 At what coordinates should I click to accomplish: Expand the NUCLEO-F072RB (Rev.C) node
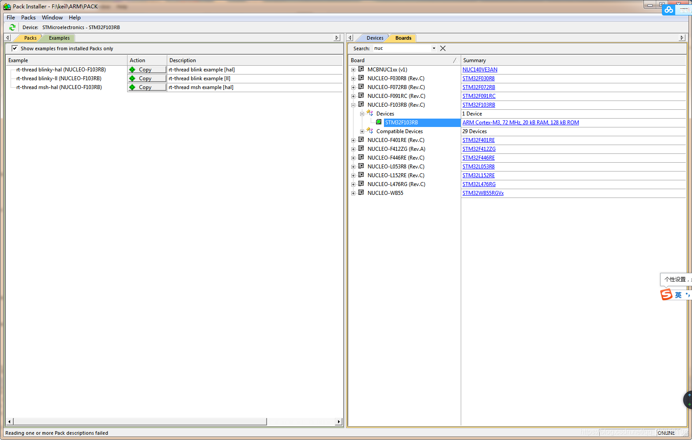pos(353,87)
